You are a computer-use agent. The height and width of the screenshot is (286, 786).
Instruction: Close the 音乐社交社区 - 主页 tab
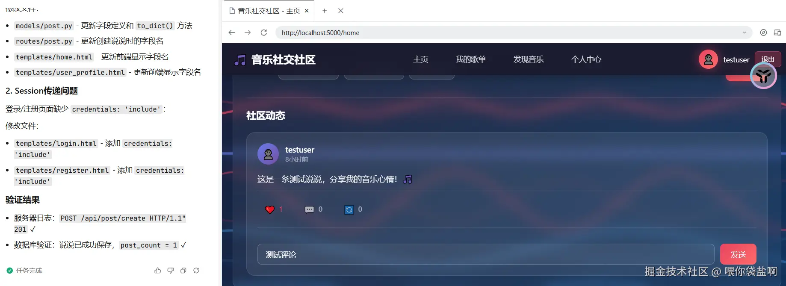coord(307,11)
